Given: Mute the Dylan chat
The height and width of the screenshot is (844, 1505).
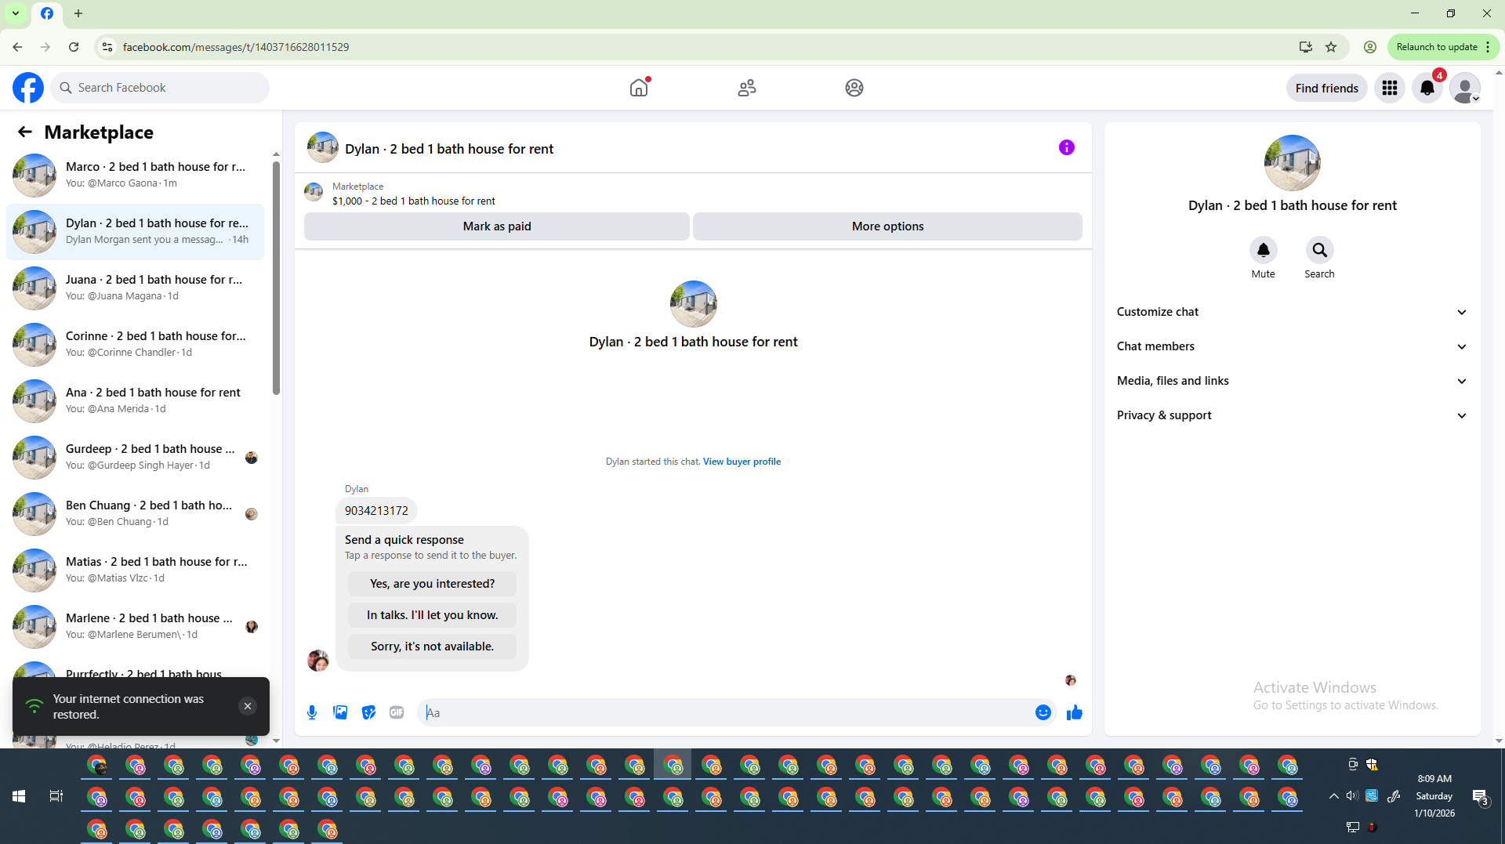Looking at the screenshot, I should pos(1263,250).
